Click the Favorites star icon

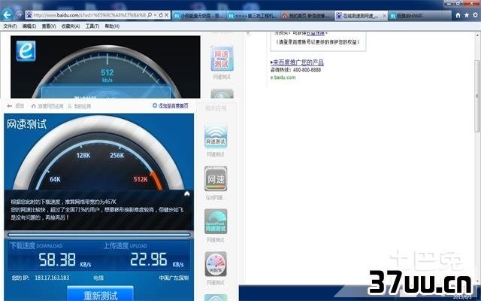click(x=467, y=15)
